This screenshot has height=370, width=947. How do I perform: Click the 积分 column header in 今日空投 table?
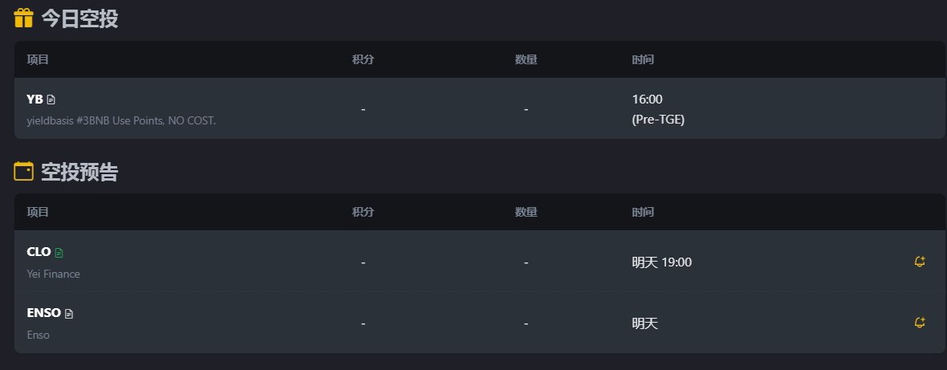point(363,59)
